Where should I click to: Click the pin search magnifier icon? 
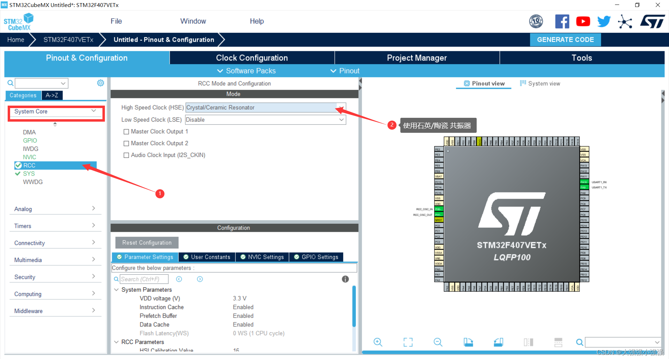[579, 342]
